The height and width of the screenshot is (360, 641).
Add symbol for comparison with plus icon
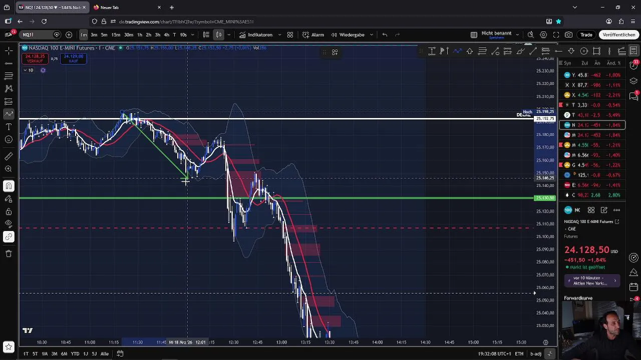click(69, 34)
